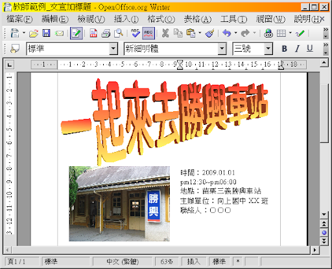Open the paragraph style dropdown arrow

[113, 48]
